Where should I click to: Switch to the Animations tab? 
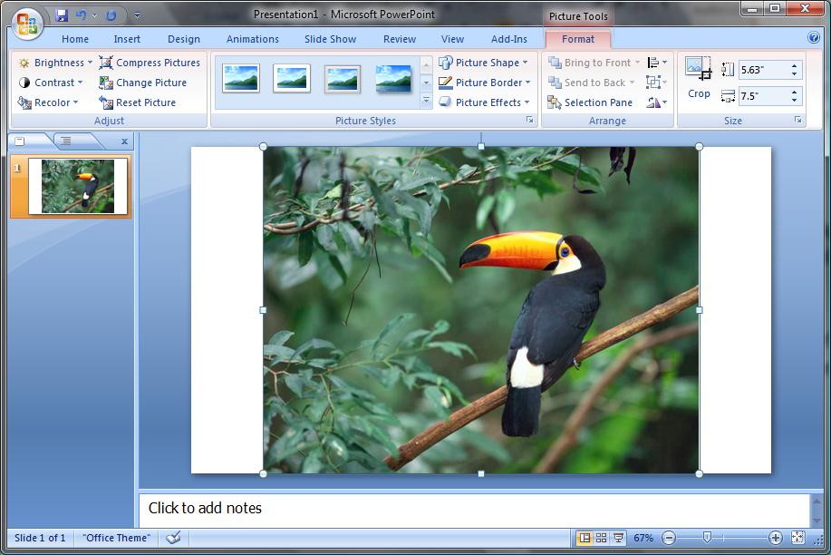point(252,39)
